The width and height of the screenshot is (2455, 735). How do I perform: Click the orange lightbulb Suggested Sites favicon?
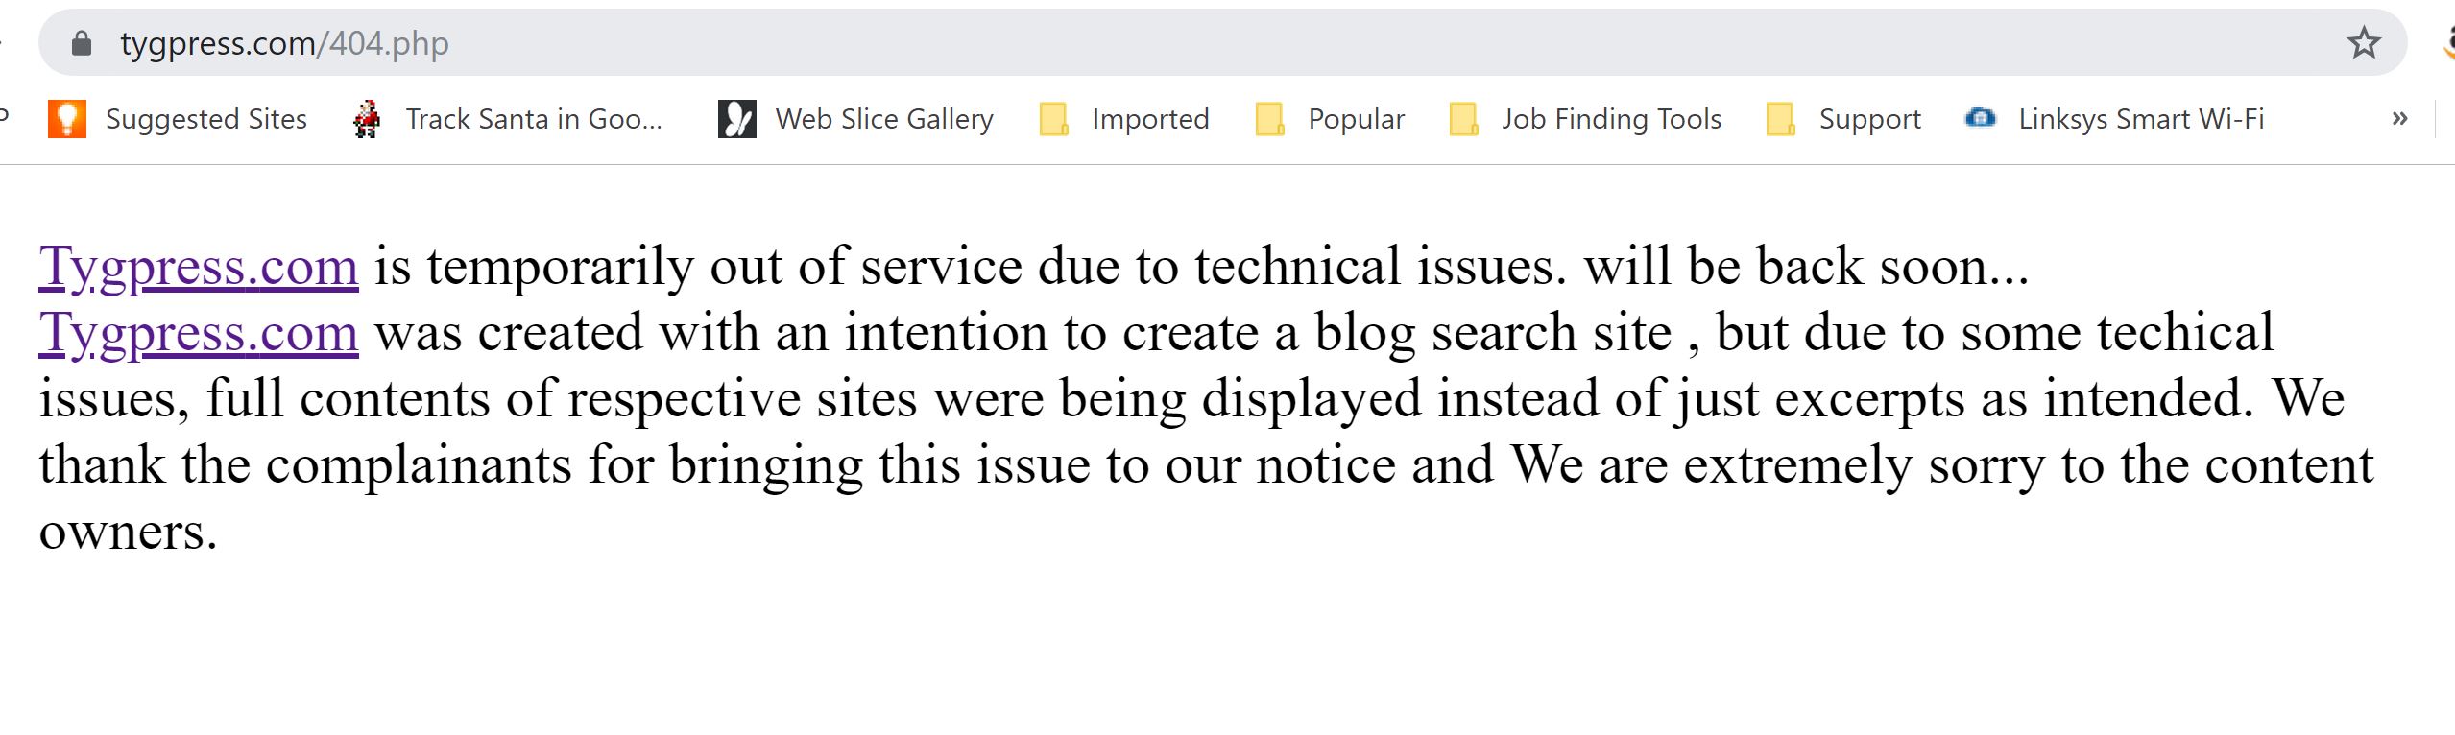tap(67, 119)
